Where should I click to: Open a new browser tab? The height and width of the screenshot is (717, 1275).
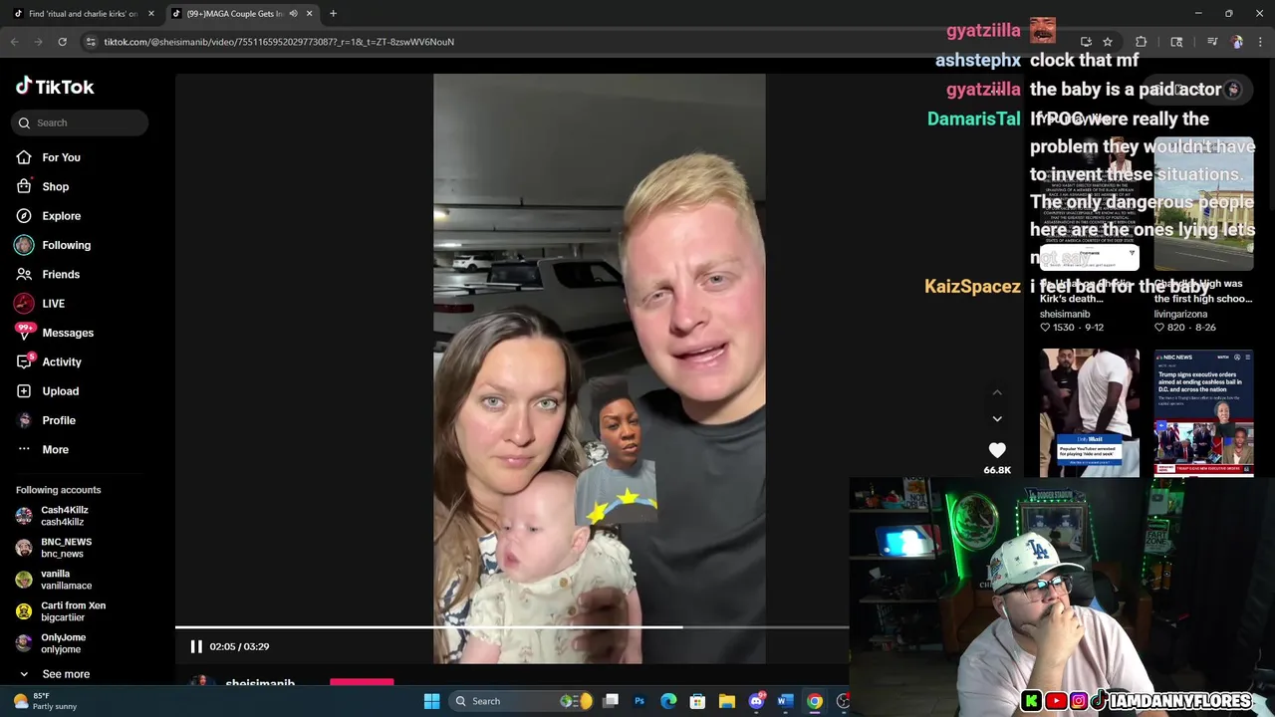click(333, 14)
